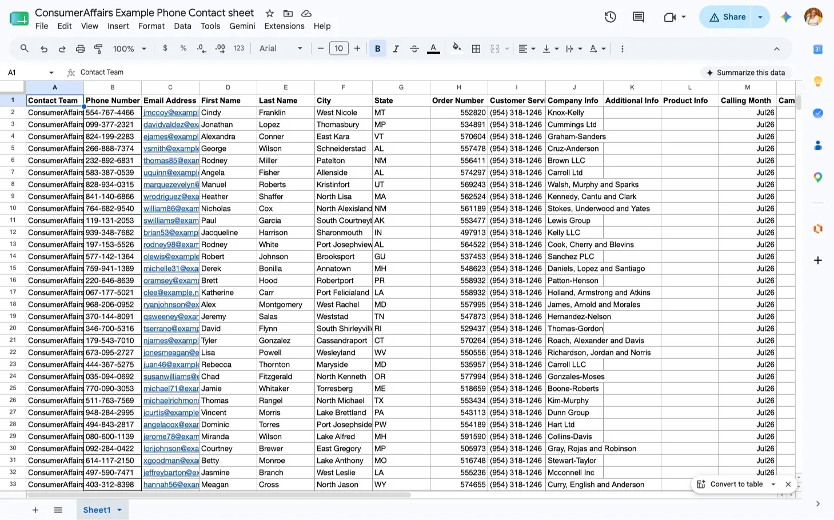Click the search menus magnifier icon
Image resolution: width=834 pixels, height=520 pixels.
click(24, 49)
